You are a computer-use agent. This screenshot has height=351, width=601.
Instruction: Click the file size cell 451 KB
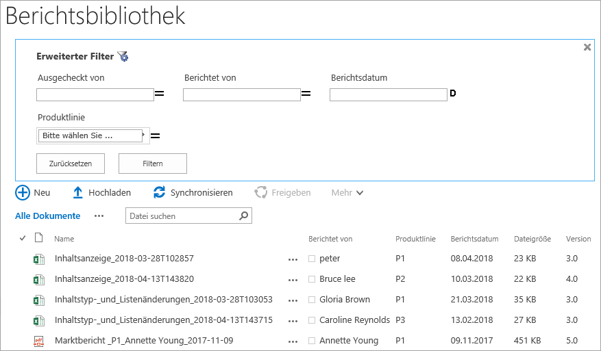527,340
